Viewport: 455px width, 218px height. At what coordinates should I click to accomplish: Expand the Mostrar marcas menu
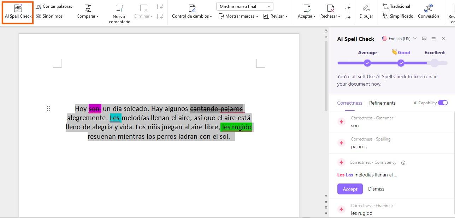(x=238, y=16)
